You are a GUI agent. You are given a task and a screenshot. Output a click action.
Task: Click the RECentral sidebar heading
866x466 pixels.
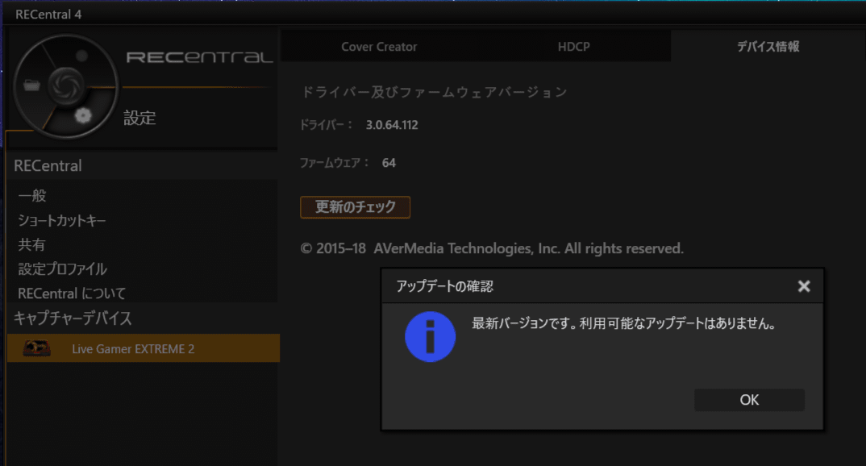pos(48,165)
